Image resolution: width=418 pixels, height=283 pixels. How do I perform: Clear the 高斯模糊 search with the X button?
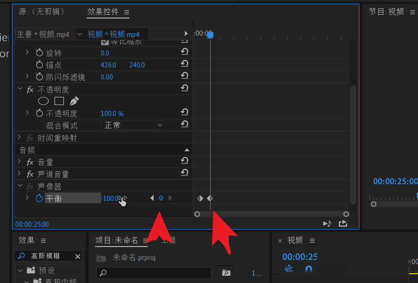pyautogui.click(x=78, y=256)
